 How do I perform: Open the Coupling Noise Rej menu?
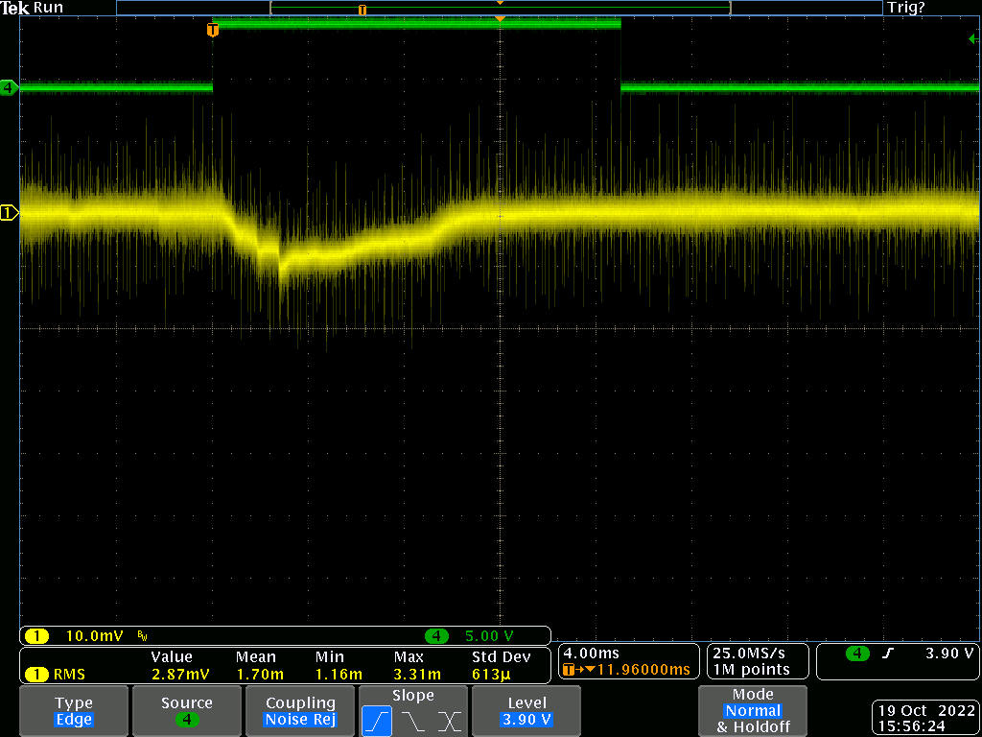coord(300,711)
